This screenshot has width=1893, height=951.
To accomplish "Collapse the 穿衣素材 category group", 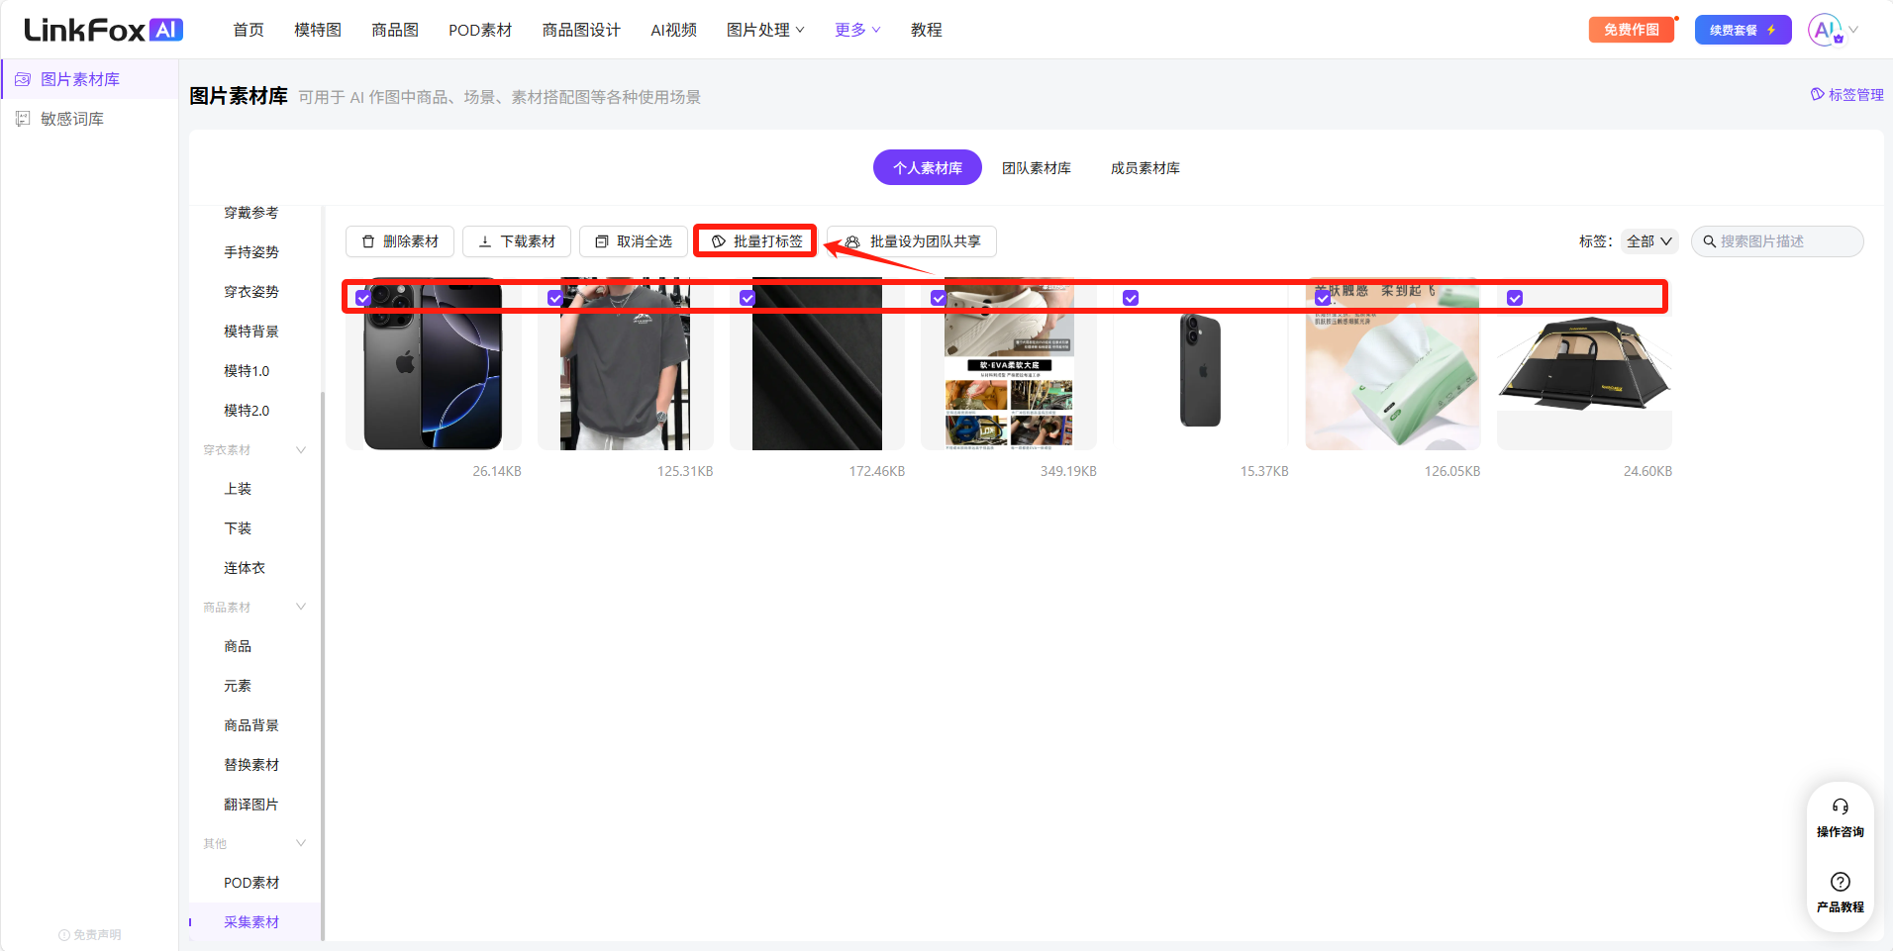I will (x=301, y=450).
